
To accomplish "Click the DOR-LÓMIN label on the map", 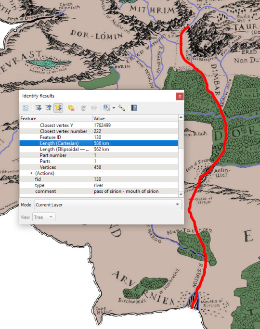I will (96, 35).
